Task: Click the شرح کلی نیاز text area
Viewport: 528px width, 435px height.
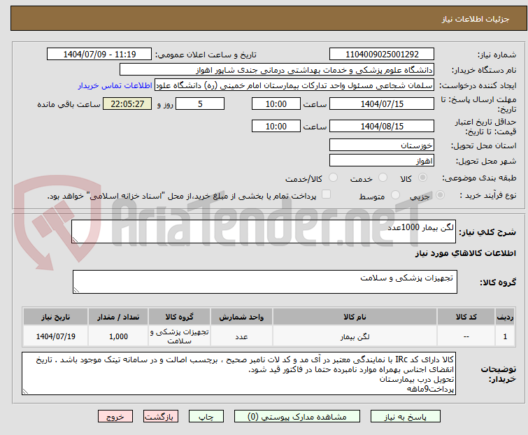Action: click(x=264, y=231)
